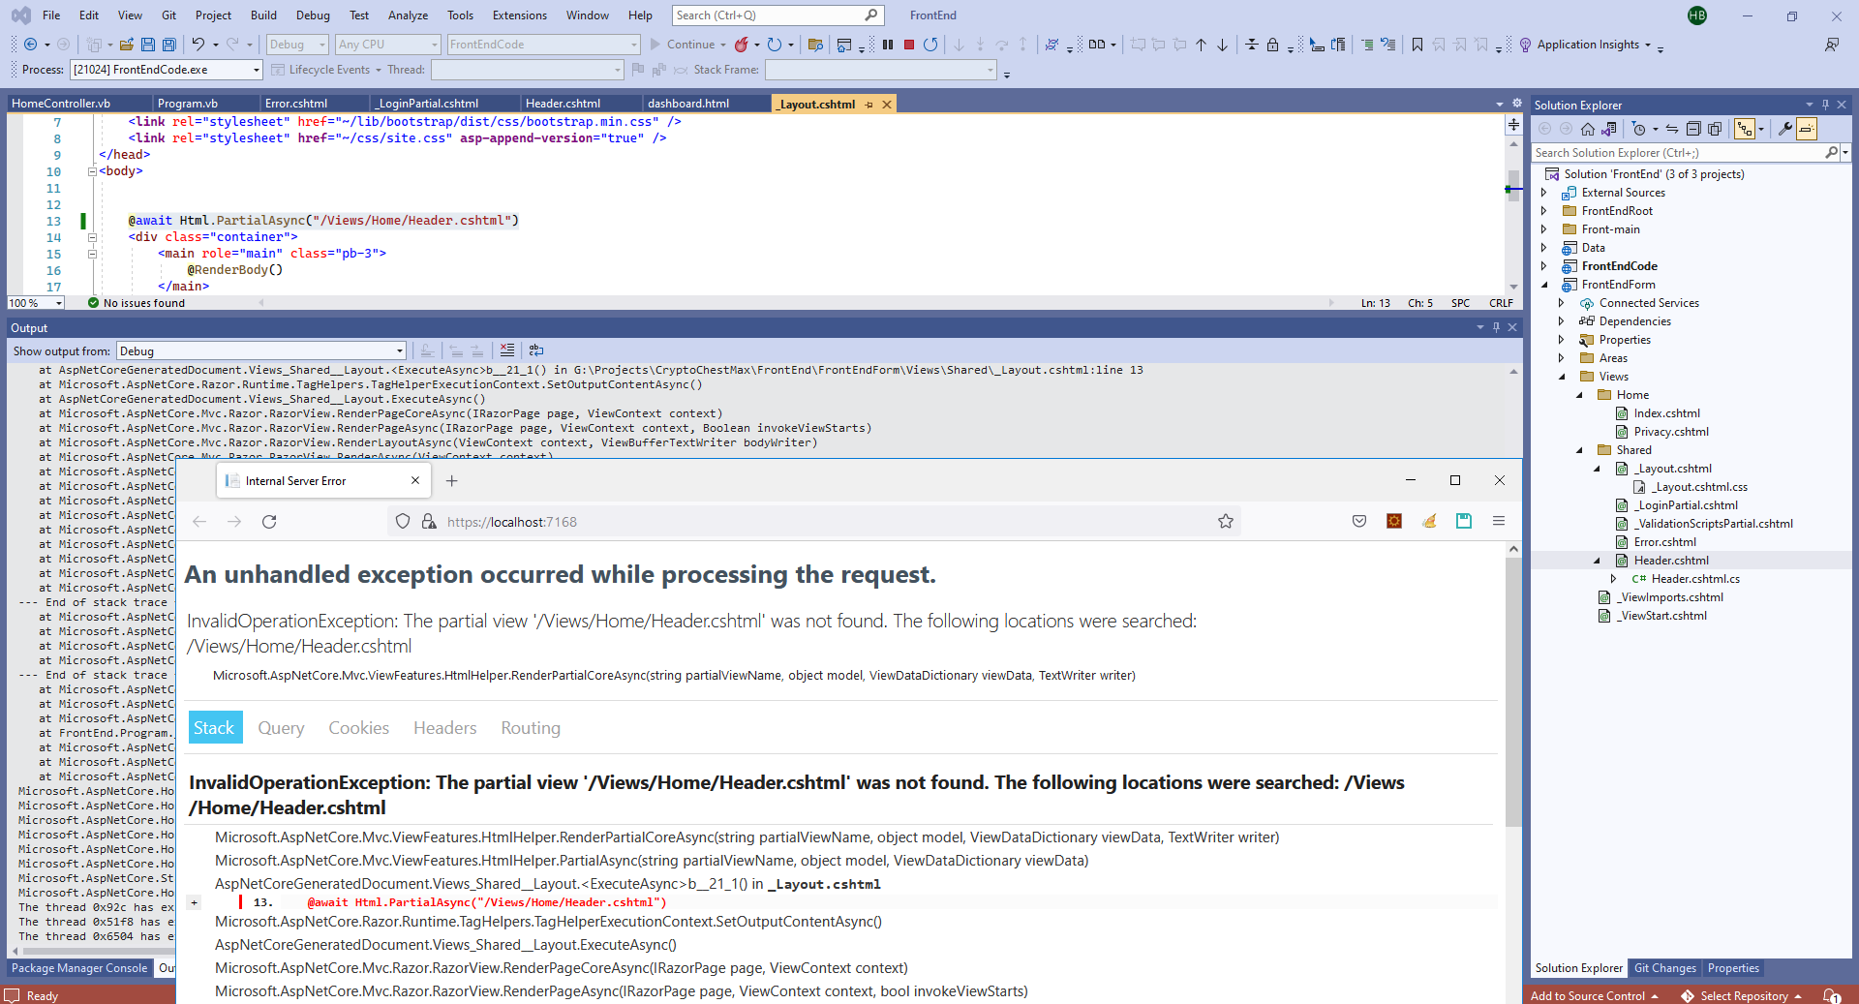Click Collapse All in Solution Explorer

click(x=1693, y=129)
